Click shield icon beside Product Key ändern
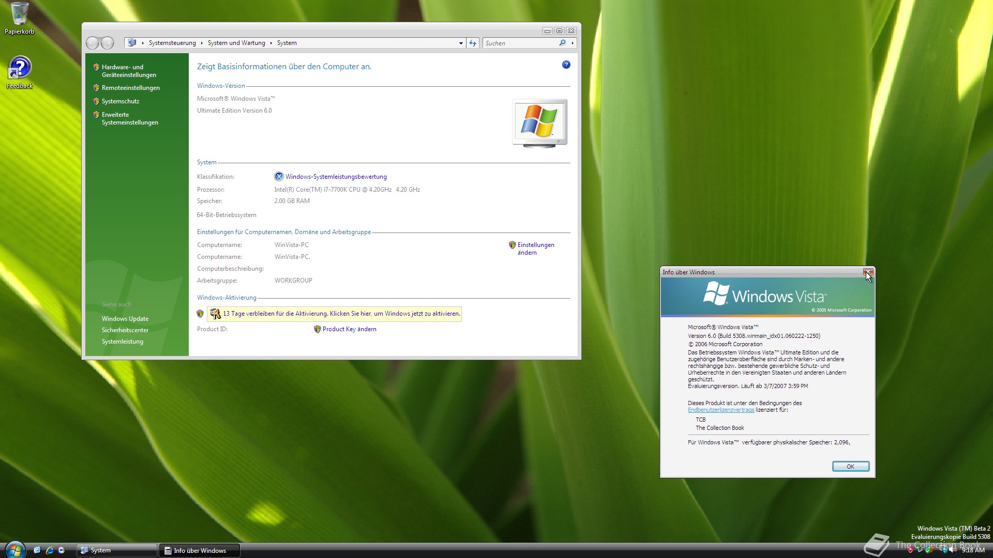Viewport: 993px width, 558px height. tap(317, 329)
